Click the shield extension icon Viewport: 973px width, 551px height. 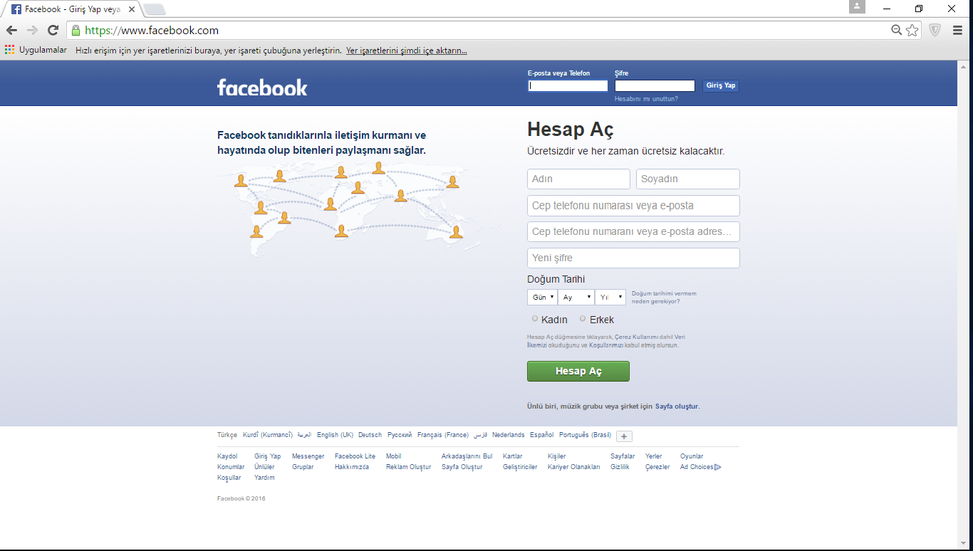click(935, 31)
